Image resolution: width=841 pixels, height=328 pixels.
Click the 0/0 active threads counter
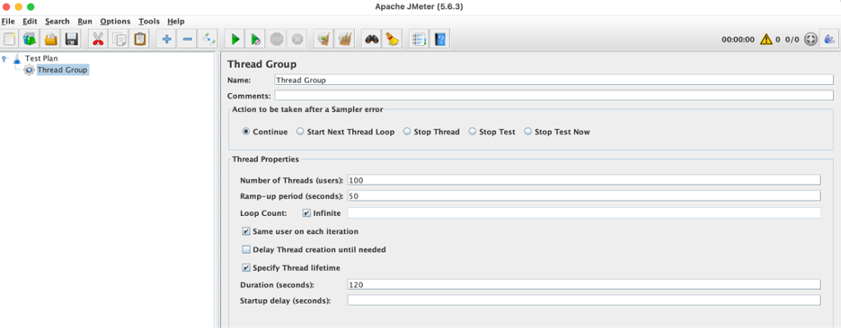[792, 39]
